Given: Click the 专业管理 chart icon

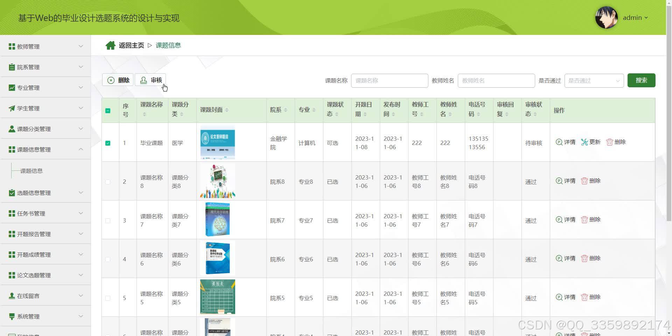Looking at the screenshot, I should (12, 88).
